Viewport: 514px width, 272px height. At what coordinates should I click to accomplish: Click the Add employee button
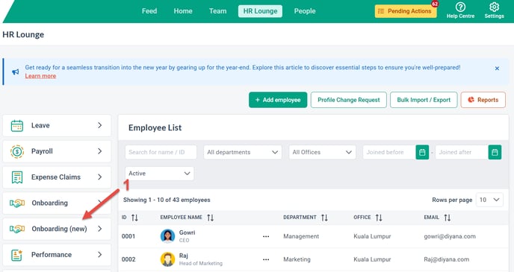278,100
